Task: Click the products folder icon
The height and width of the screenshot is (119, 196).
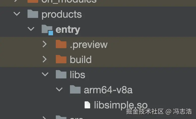Action: (x=33, y=14)
